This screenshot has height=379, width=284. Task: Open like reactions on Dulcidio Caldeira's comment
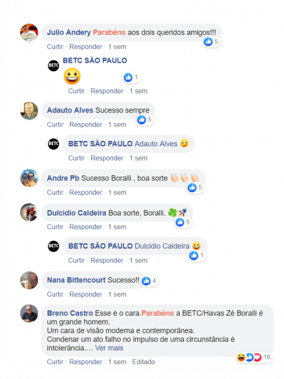pos(183,222)
